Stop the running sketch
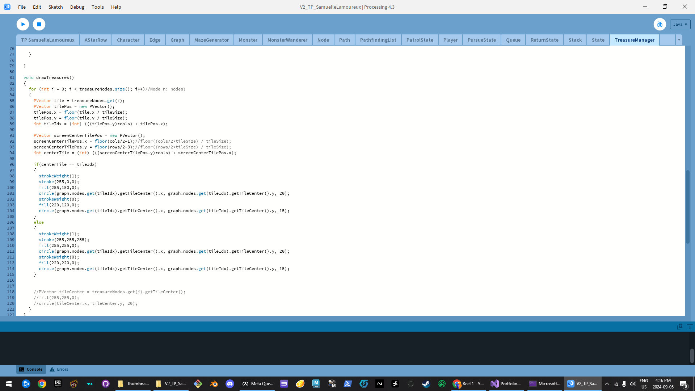 point(39,24)
